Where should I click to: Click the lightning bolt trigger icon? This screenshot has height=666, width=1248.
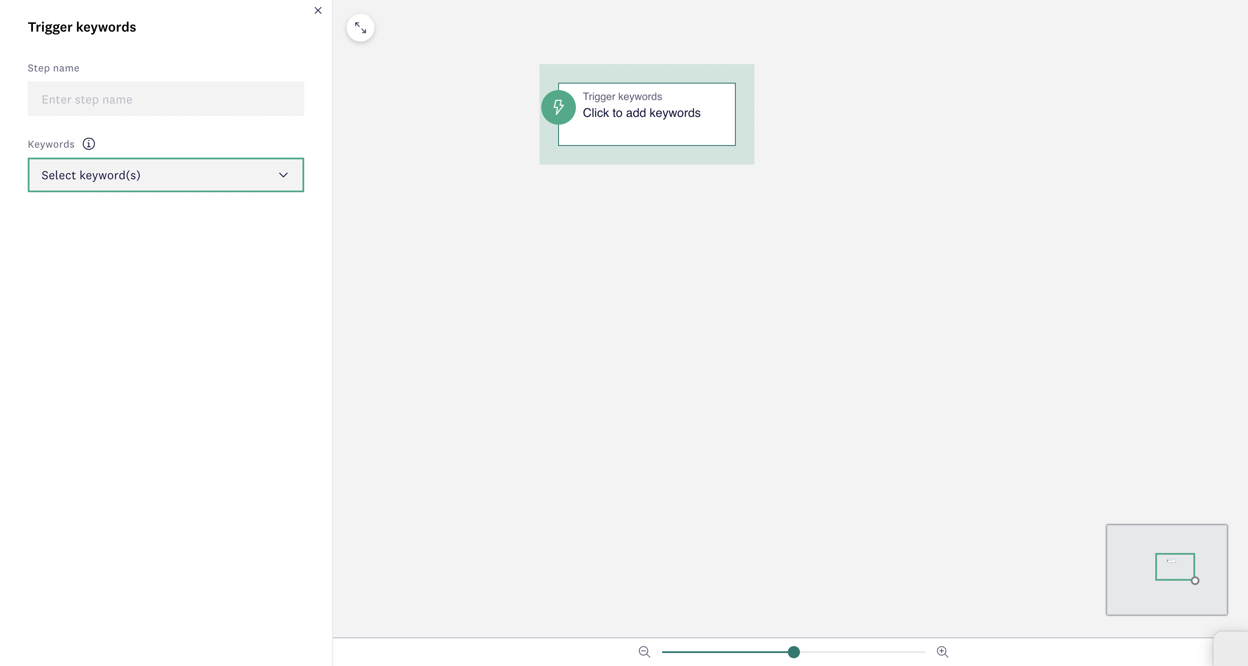[x=558, y=107]
